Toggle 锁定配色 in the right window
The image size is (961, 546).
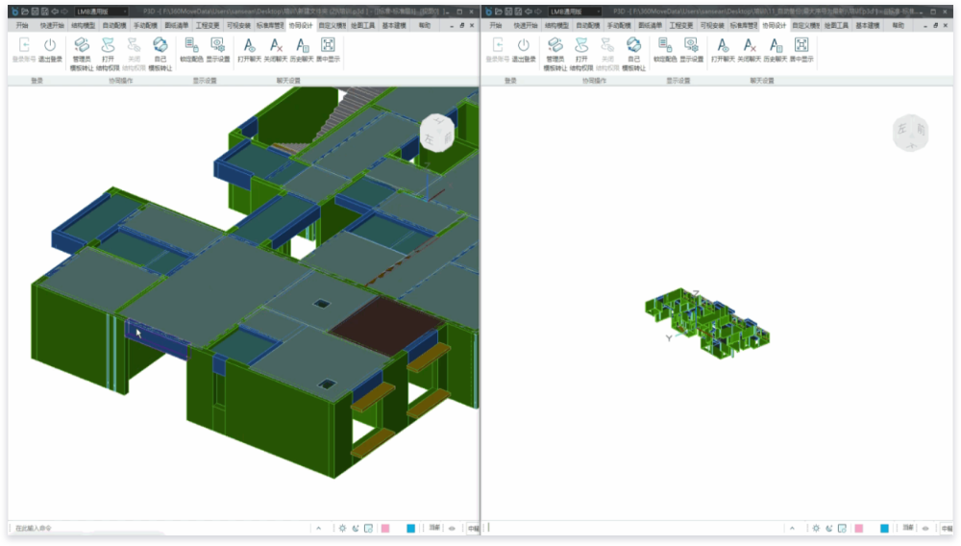point(664,46)
